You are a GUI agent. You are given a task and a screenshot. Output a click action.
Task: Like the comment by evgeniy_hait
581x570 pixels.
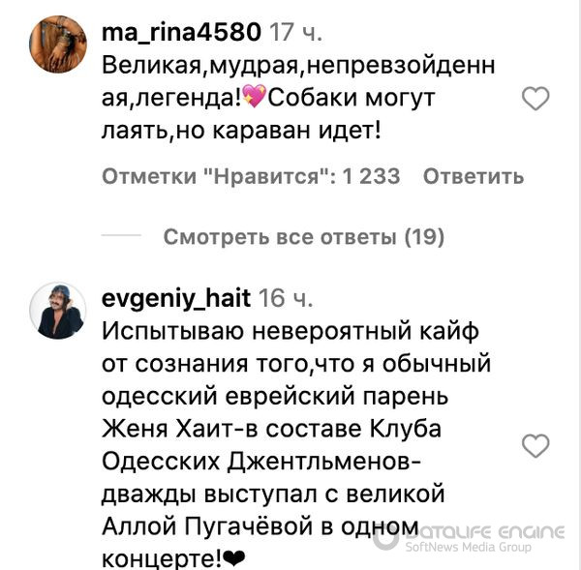pos(535,445)
